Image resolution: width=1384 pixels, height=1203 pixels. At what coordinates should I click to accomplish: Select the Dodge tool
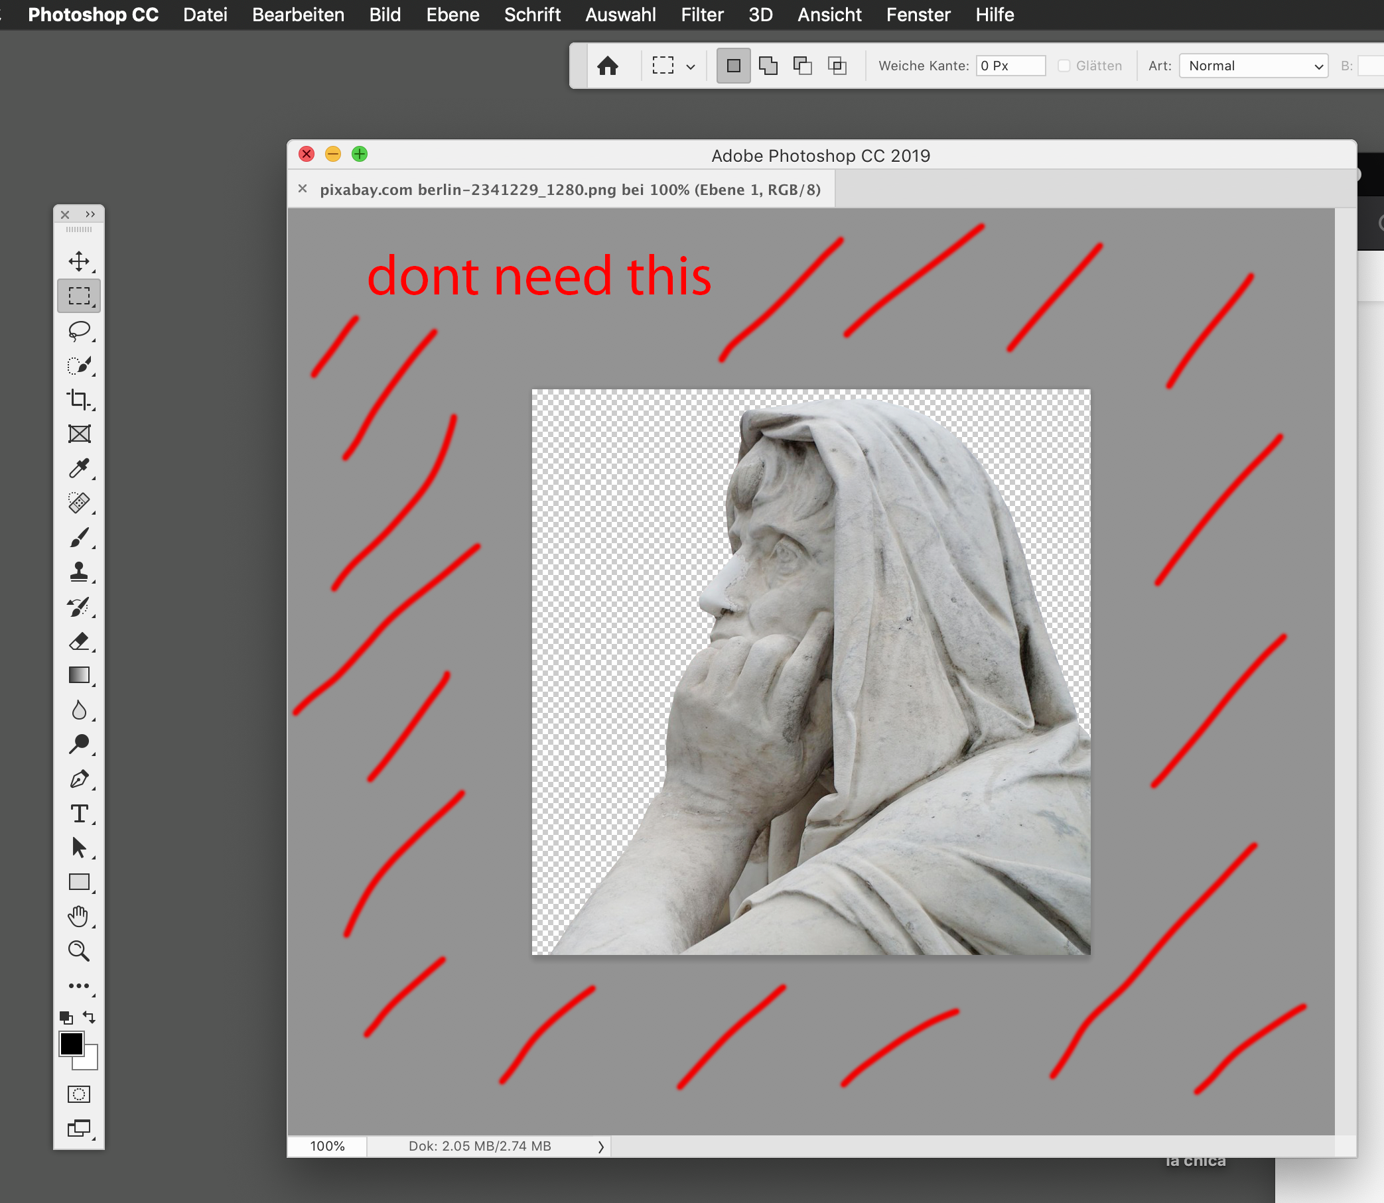pos(78,745)
